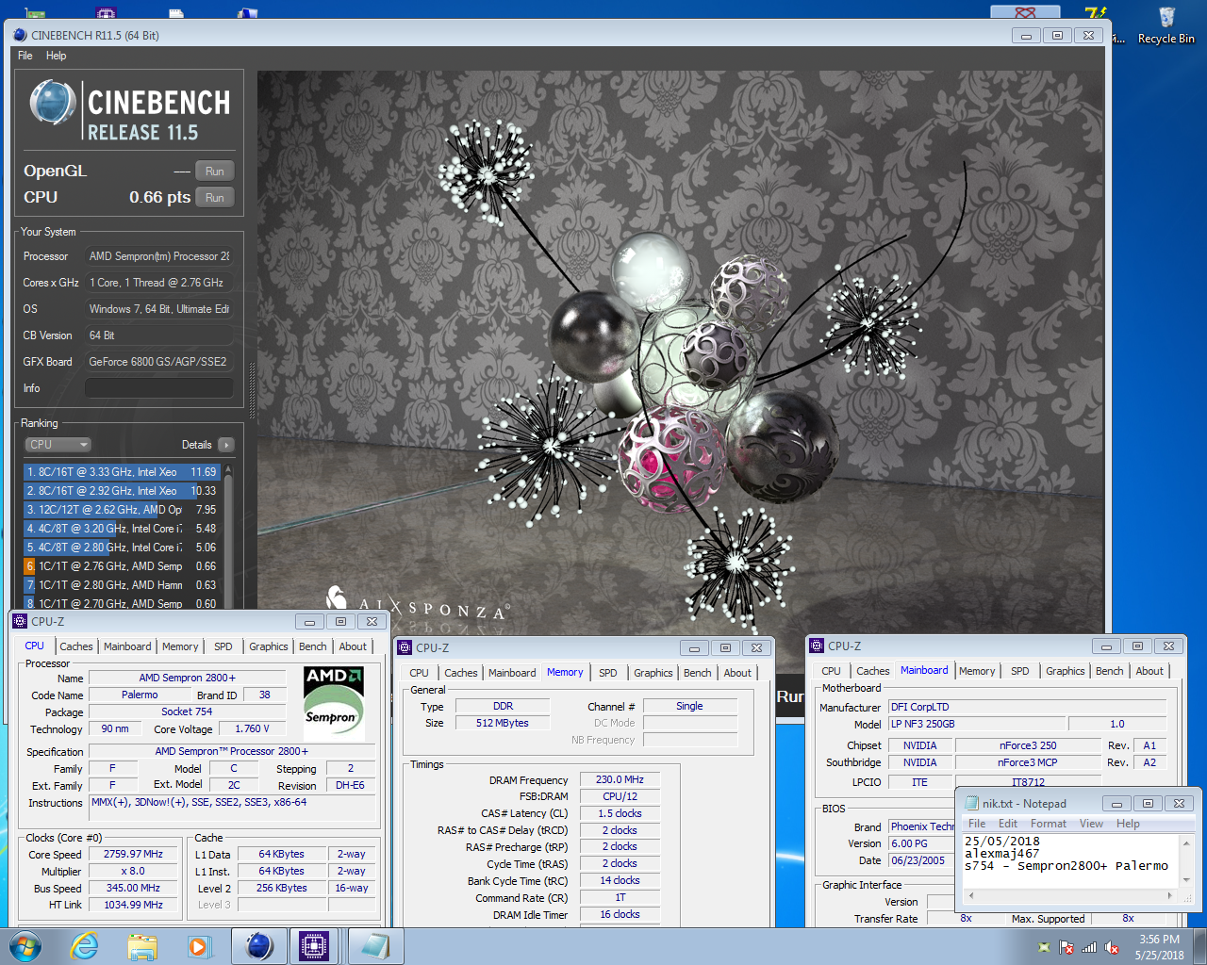Click the network signal tray icon
Viewport: 1207px width, 965px height.
[x=1089, y=947]
